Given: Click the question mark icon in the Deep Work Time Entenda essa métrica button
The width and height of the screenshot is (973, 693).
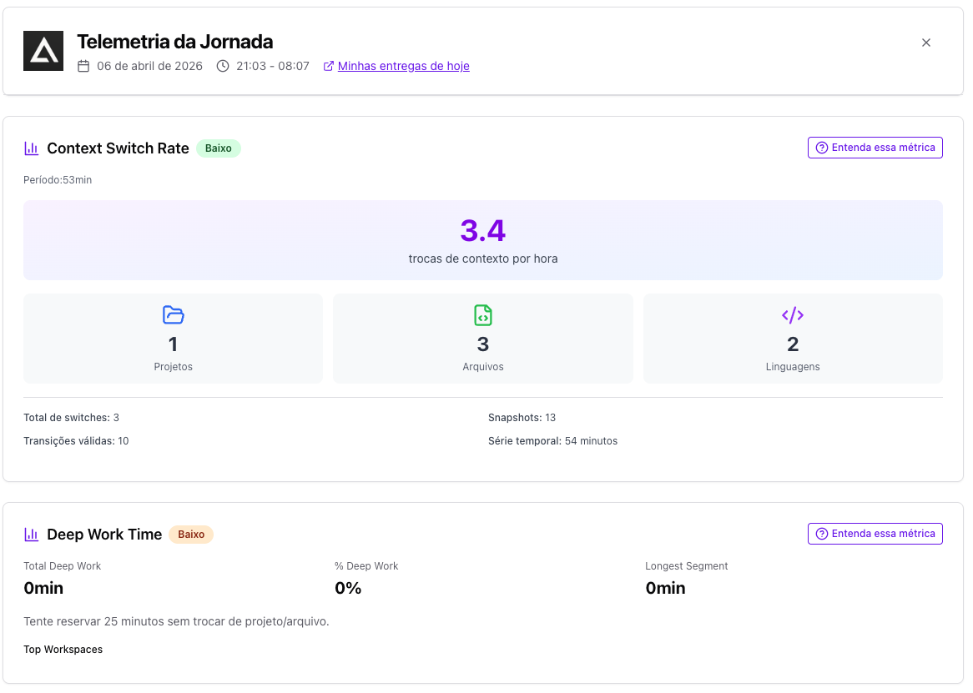Looking at the screenshot, I should tap(822, 534).
